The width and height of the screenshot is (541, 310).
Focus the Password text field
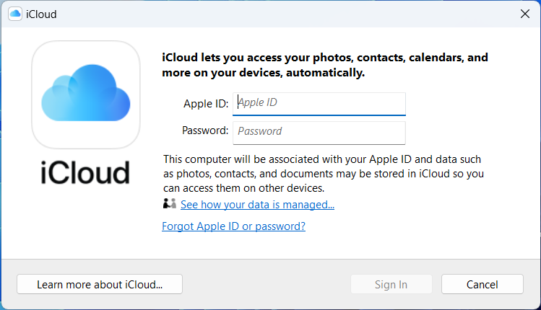pyautogui.click(x=319, y=133)
